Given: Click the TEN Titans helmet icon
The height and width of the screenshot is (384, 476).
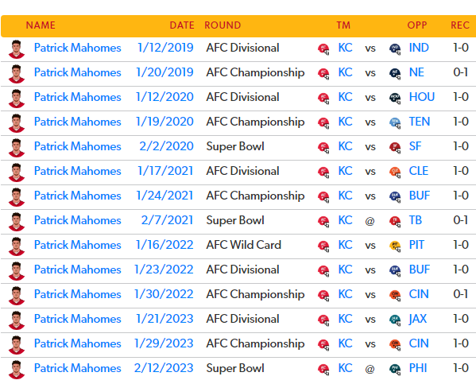Looking at the screenshot, I should point(395,122).
